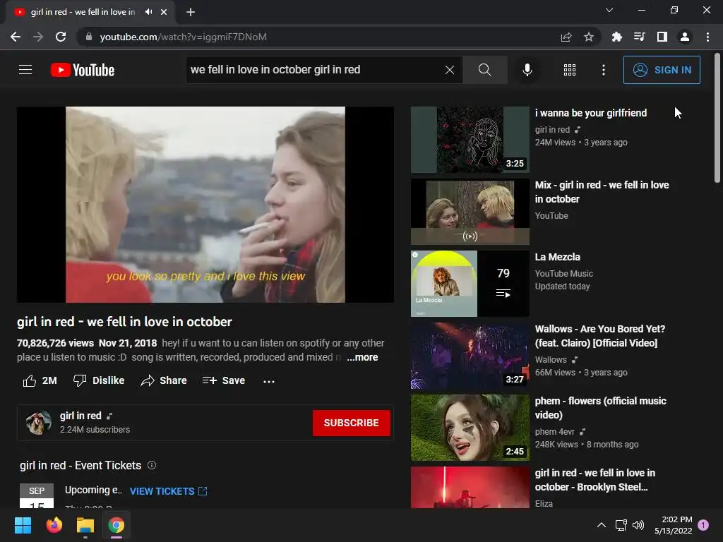Open Chrome three-dot menu
723x542 pixels.
pos(707,37)
